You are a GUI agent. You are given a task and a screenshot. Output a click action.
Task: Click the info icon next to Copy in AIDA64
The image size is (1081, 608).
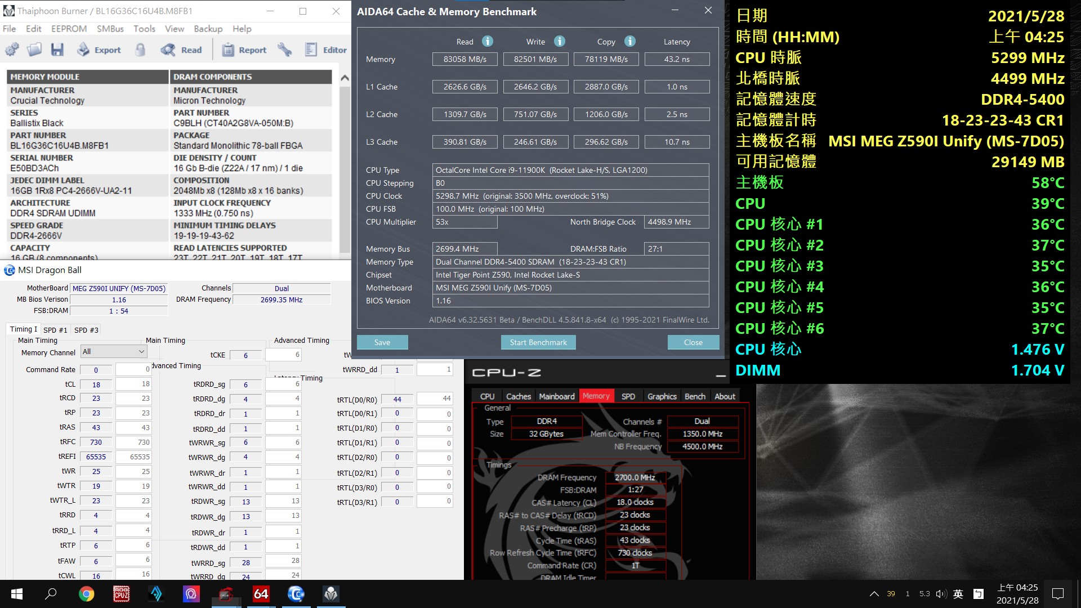(630, 41)
